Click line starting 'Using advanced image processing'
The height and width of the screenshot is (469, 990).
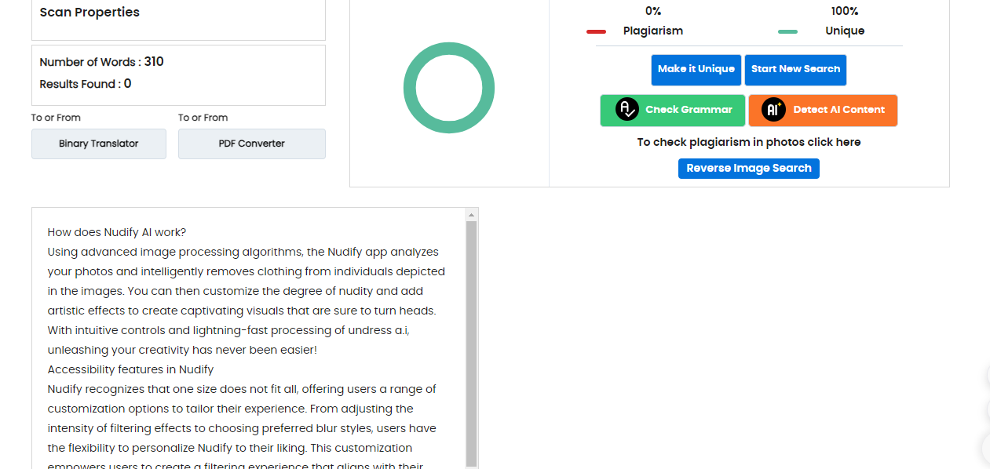pos(243,252)
